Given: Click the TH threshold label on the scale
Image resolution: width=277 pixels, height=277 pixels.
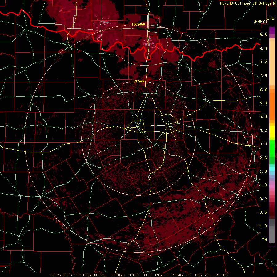Looking at the screenshot, I should (264, 240).
